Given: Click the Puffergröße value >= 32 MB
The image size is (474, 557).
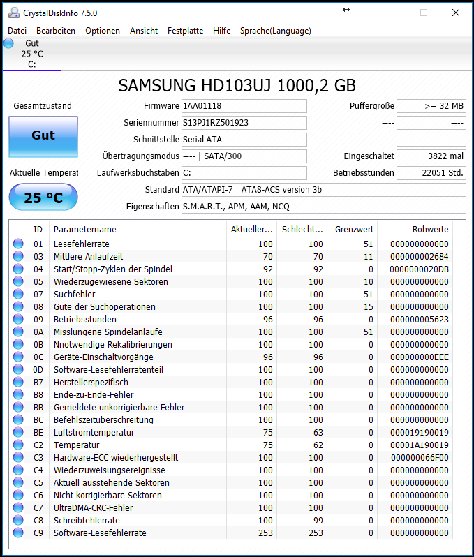Looking at the screenshot, I should coord(431,106).
